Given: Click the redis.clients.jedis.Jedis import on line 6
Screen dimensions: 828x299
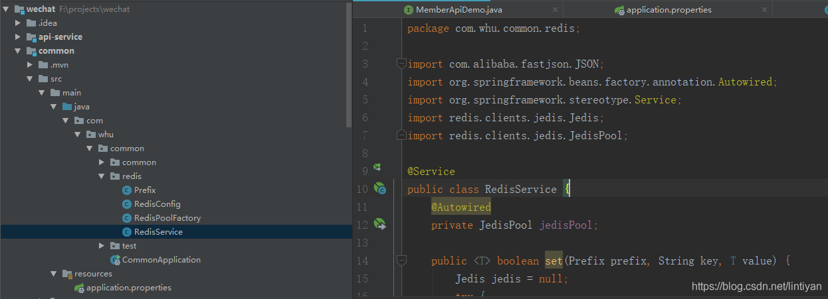Looking at the screenshot, I should 506,118.
